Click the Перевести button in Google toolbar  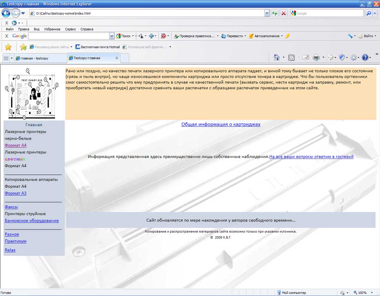235,36
